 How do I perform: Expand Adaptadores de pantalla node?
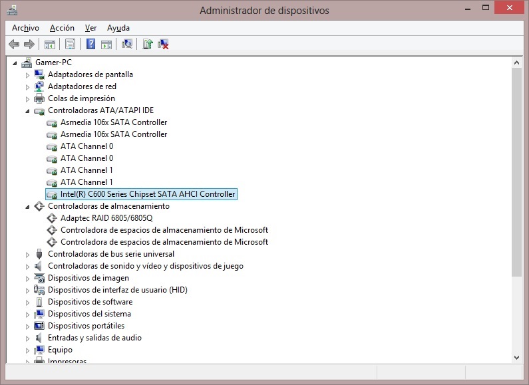[28, 75]
